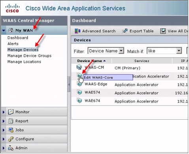Screen dimensions: 189x154
Task: Expand the Jobs section
Action: 4,130
